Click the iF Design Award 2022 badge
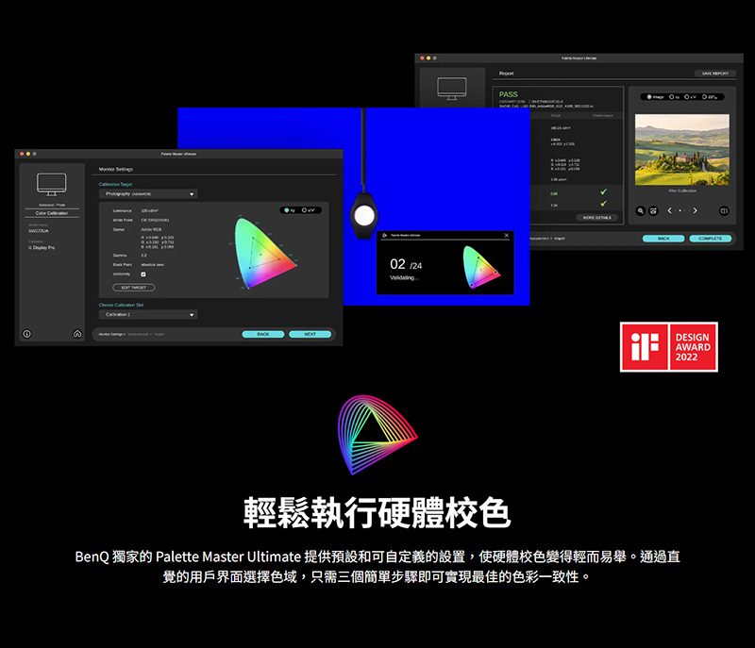The width and height of the screenshot is (755, 648). tap(669, 347)
